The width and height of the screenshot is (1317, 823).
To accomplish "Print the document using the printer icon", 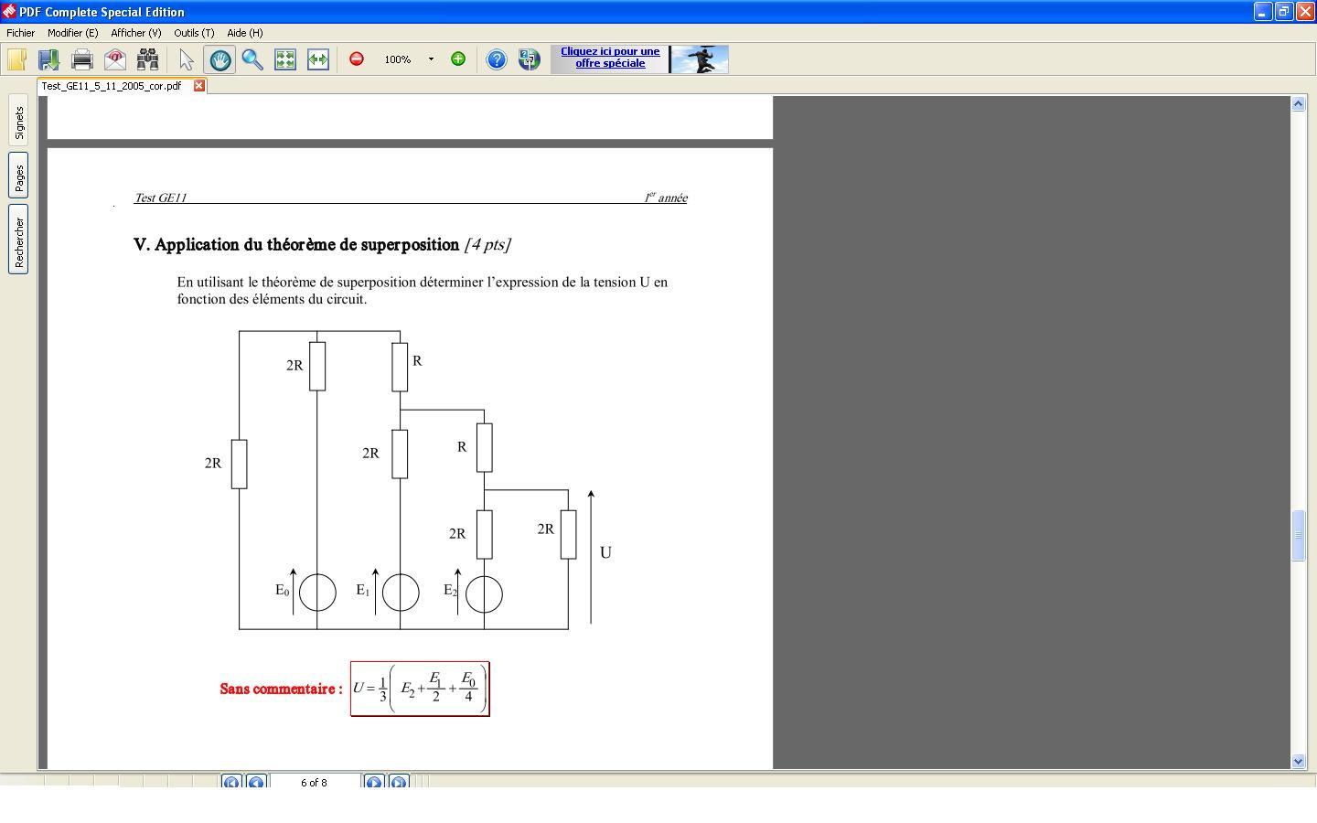I will pos(82,59).
